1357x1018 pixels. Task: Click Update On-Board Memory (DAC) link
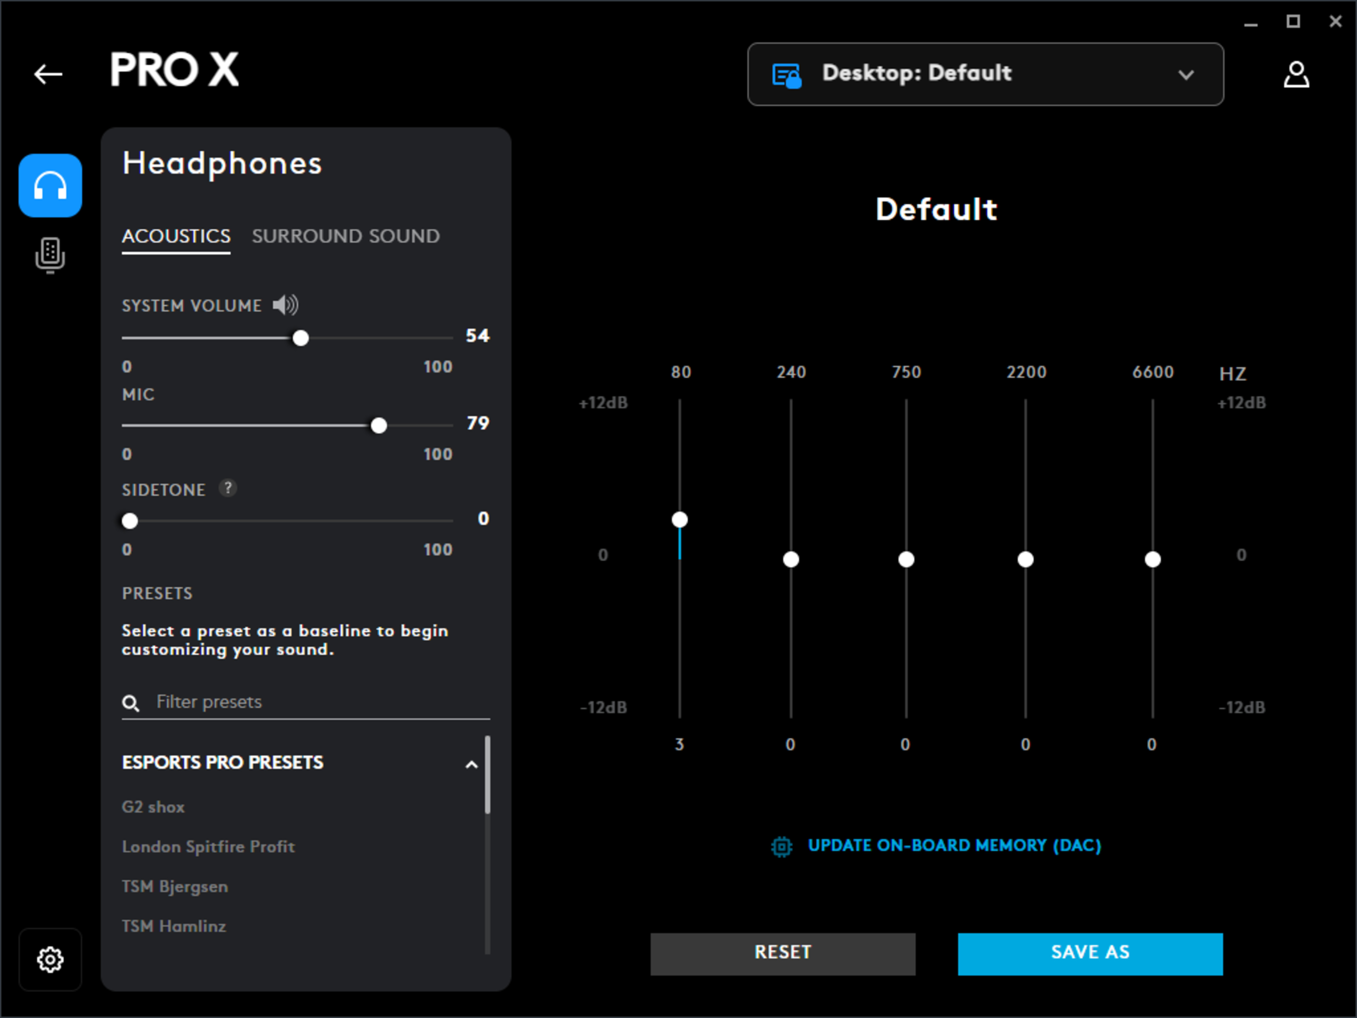[x=954, y=846]
